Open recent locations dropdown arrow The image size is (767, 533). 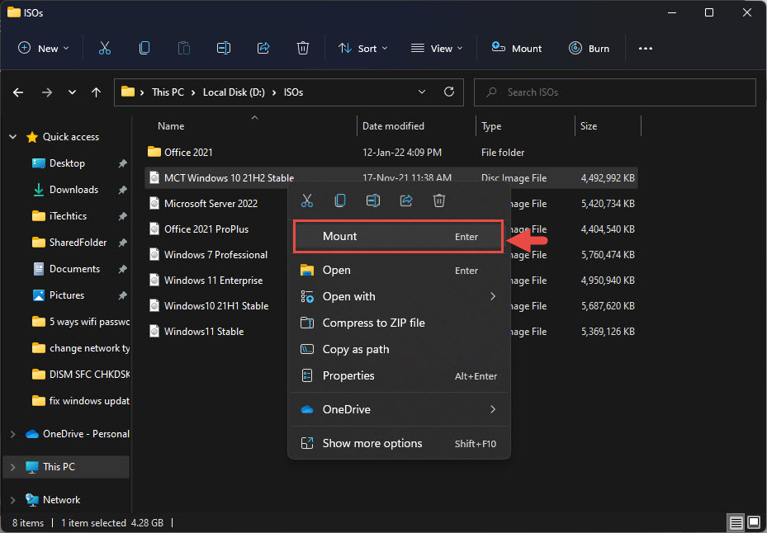tap(72, 92)
